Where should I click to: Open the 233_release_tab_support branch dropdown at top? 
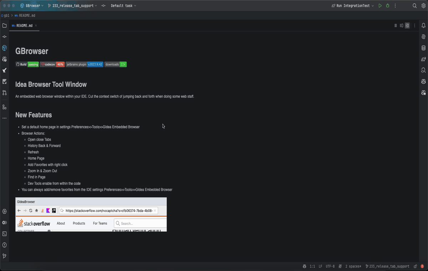coord(72,6)
